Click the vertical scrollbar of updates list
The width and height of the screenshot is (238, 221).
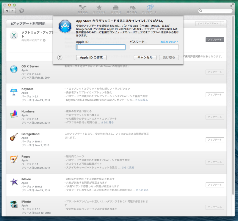coord(233,106)
